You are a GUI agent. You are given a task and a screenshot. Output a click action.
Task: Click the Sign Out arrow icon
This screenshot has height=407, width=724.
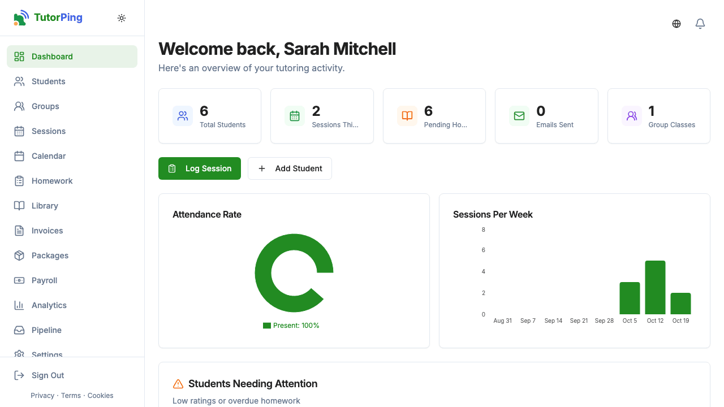click(x=19, y=375)
